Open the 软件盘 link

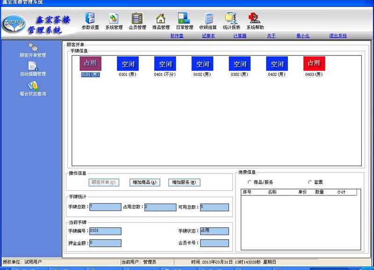pos(177,36)
